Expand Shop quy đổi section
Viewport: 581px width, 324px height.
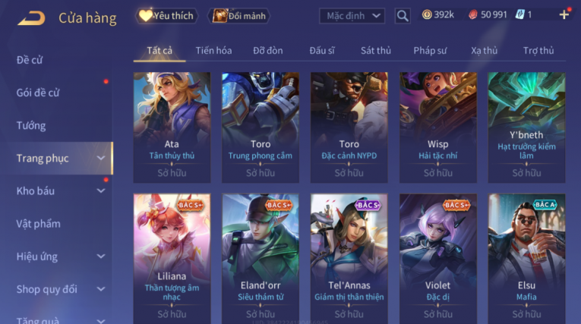[x=101, y=289]
